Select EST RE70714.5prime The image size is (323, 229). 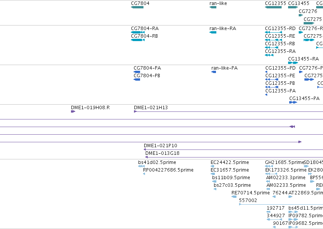[251, 193]
